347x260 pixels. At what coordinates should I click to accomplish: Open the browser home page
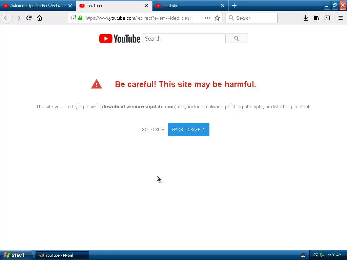40,18
